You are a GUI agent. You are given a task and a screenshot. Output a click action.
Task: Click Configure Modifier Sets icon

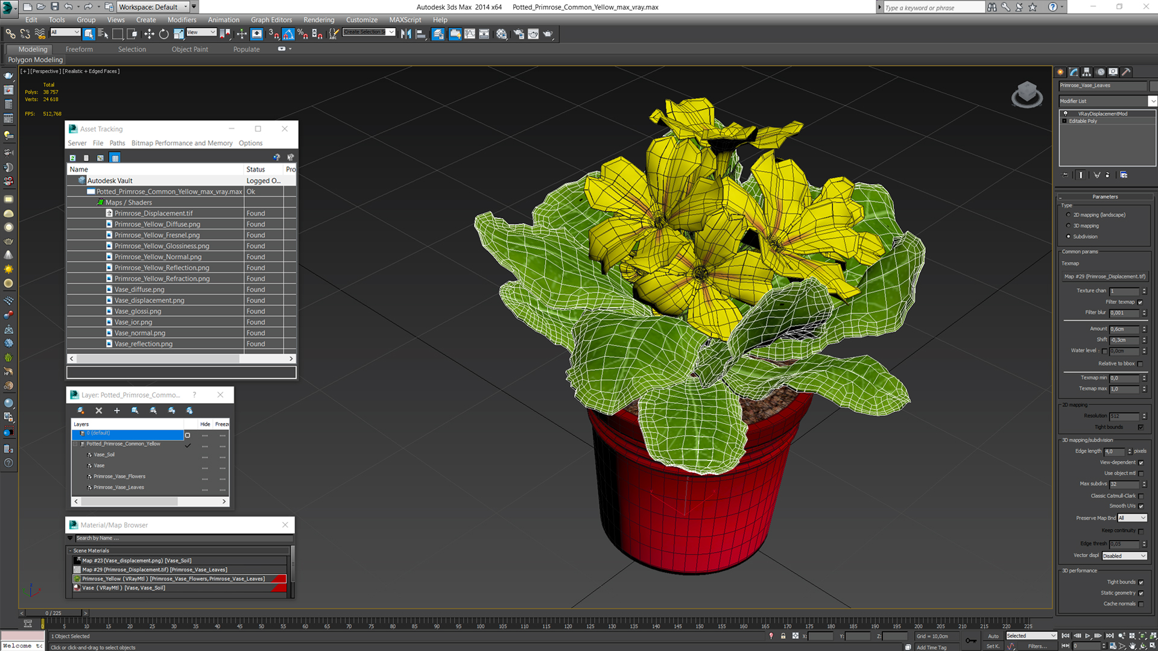pos(1124,175)
